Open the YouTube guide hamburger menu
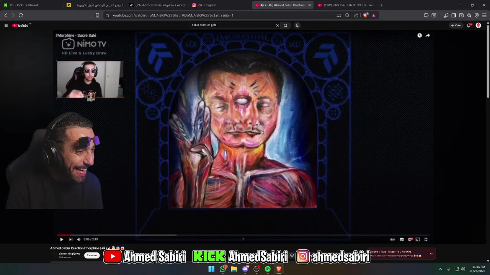Screen dimensions: 490x275 6,25
